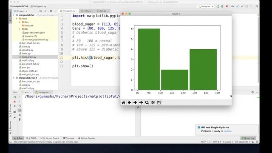Collapse the matplotlib_tut_1 project root

coord(14,78)
